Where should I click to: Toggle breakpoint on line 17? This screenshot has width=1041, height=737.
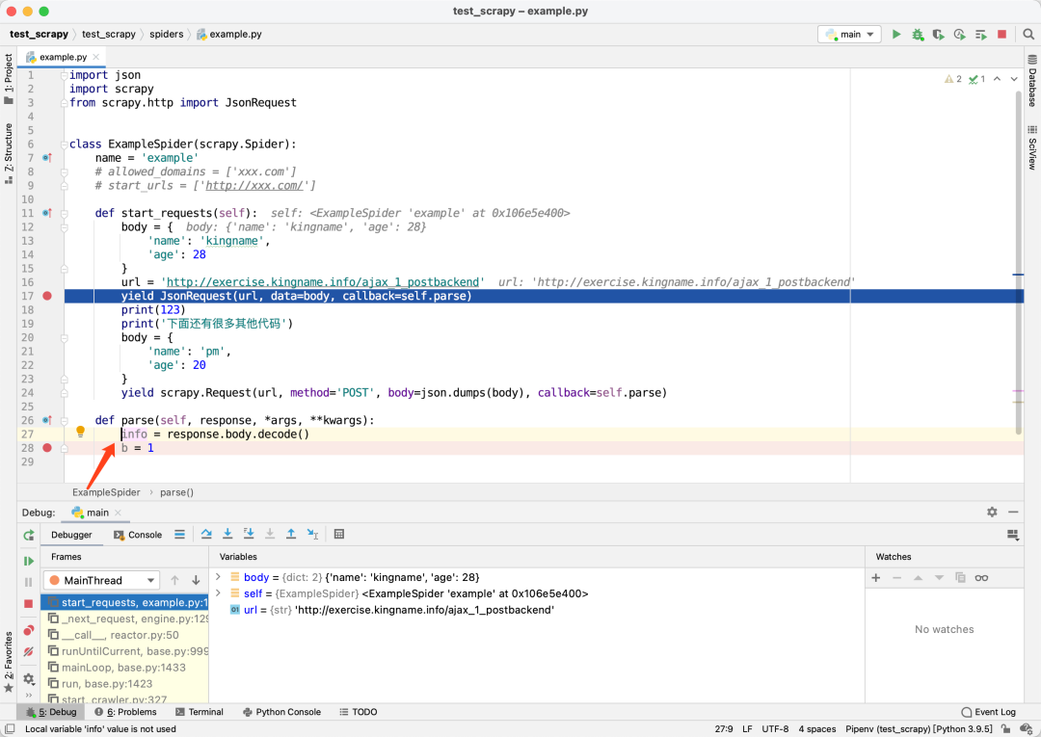tap(47, 296)
